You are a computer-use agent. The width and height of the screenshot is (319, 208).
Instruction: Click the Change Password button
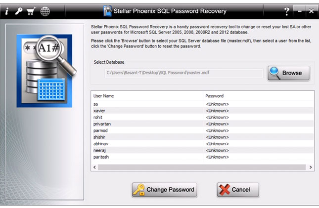tap(164, 190)
